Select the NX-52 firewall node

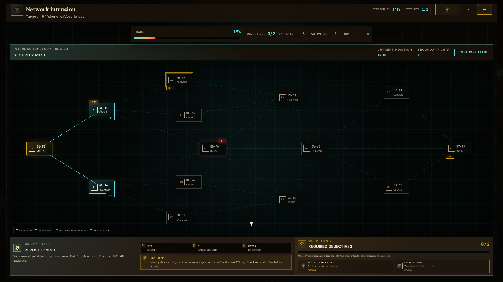tap(290, 97)
